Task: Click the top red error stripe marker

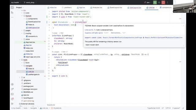Action: [x=180, y=19]
